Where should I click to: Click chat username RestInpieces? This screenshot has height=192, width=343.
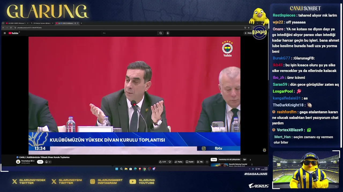[284, 15]
